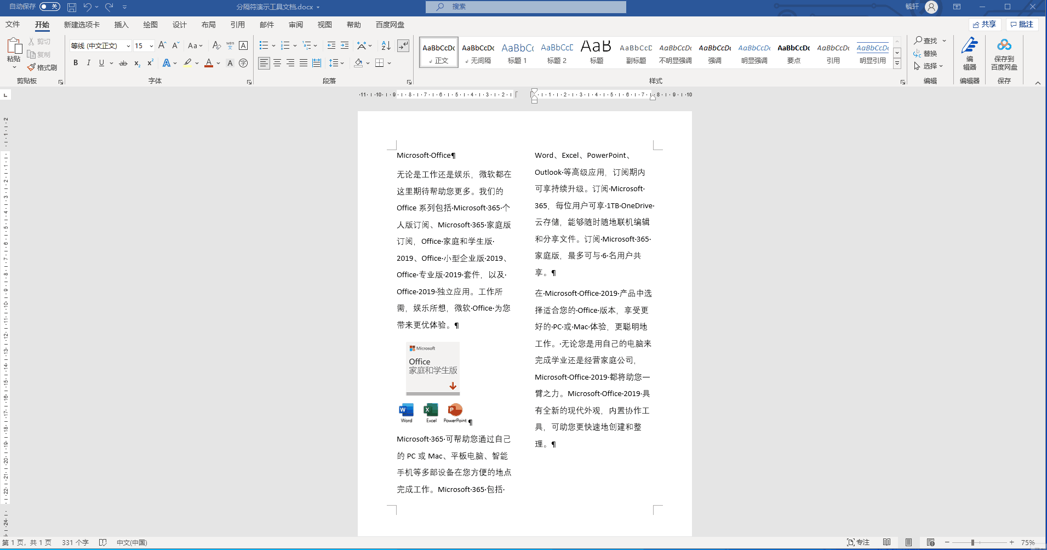Click the Share (共享) button

(x=985, y=25)
